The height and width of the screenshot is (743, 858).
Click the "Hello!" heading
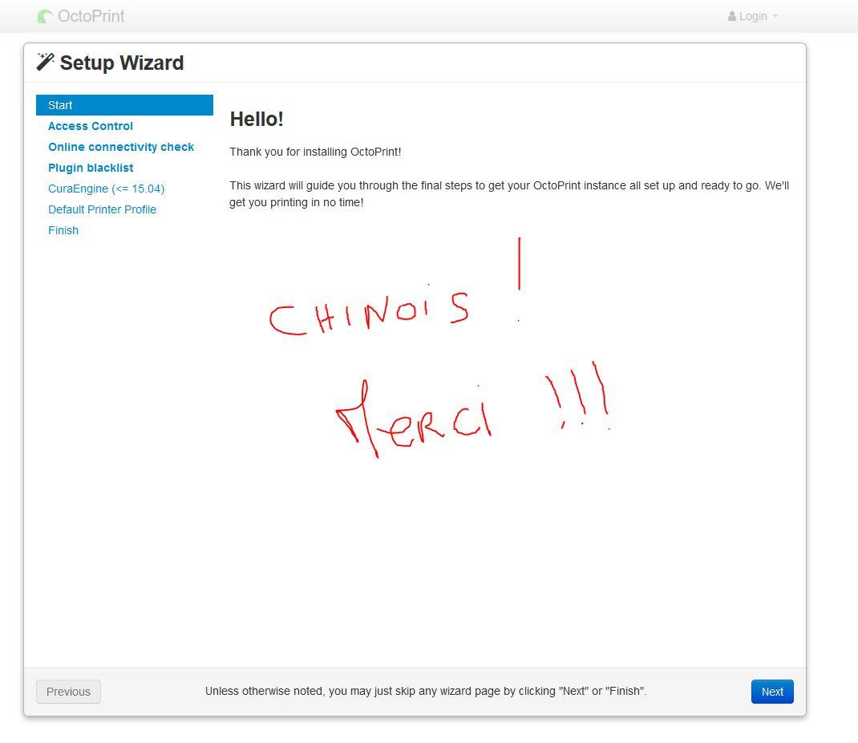click(257, 119)
